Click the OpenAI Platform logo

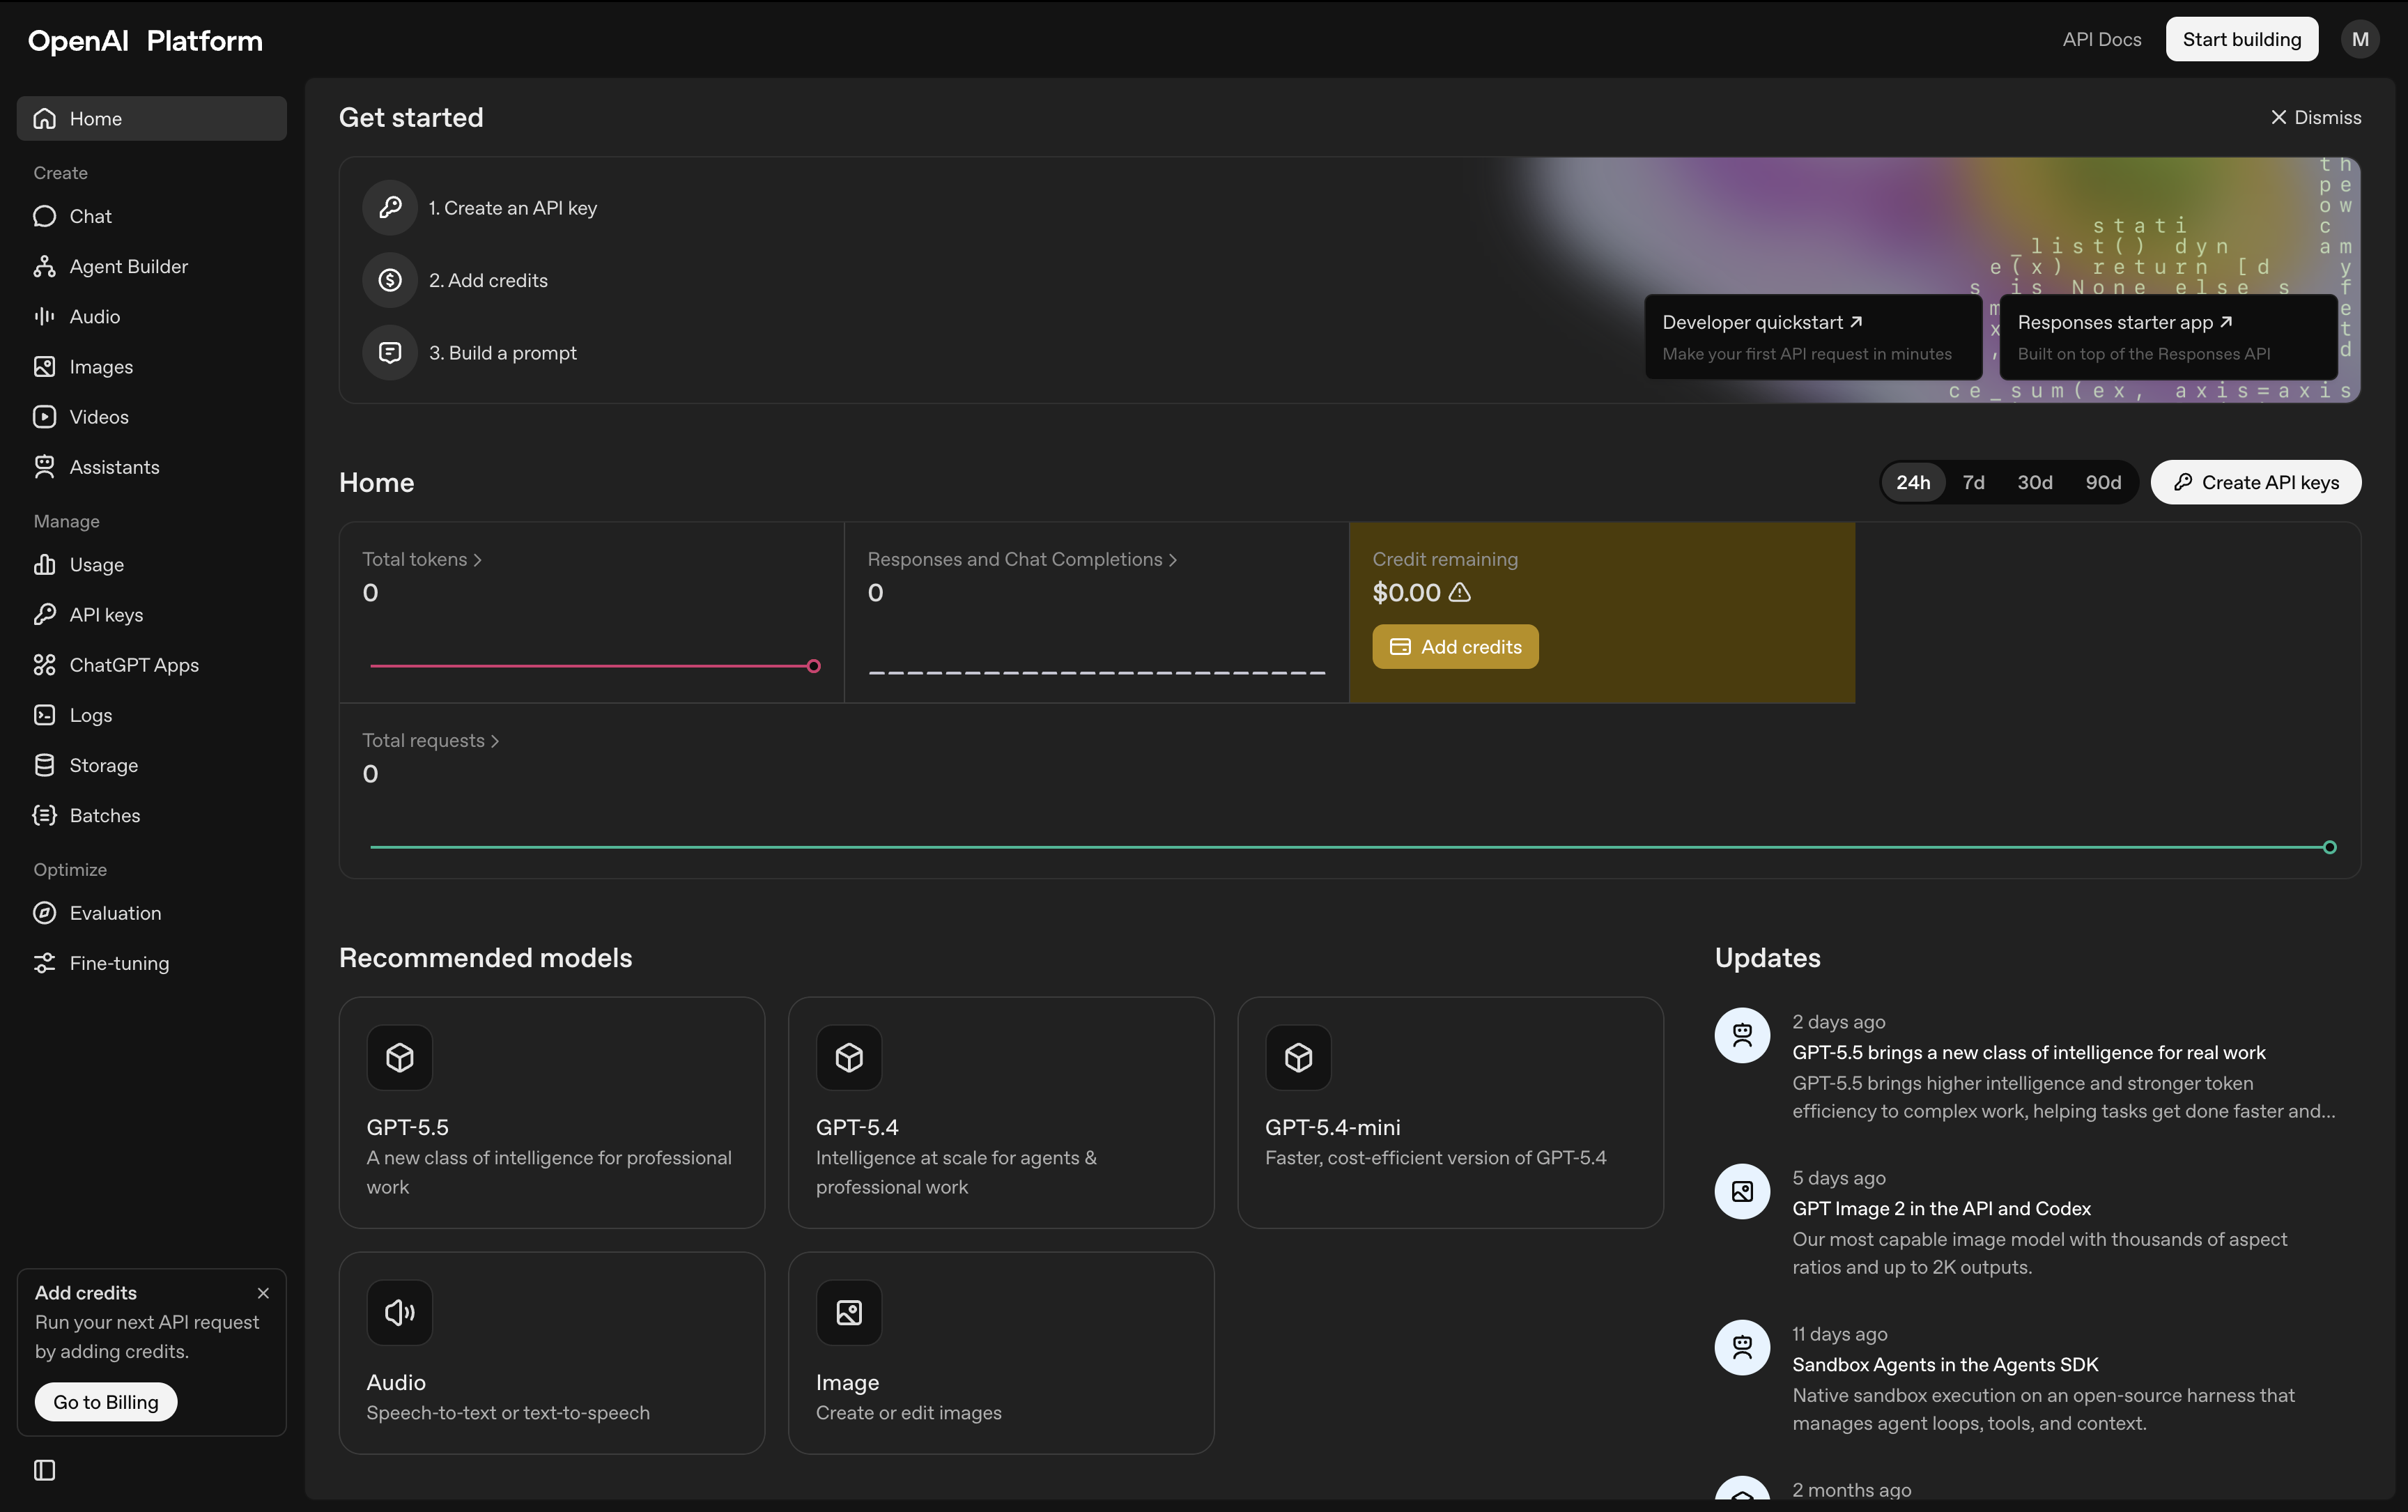point(145,40)
